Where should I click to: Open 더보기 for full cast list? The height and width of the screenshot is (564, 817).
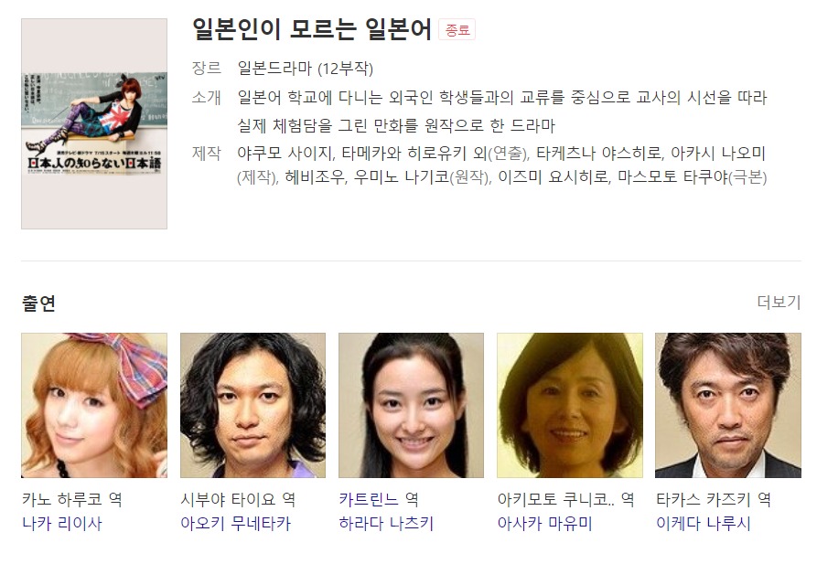tap(779, 302)
